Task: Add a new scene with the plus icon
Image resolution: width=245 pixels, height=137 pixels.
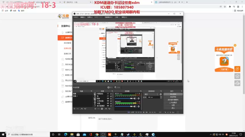Action: [x=74, y=109]
